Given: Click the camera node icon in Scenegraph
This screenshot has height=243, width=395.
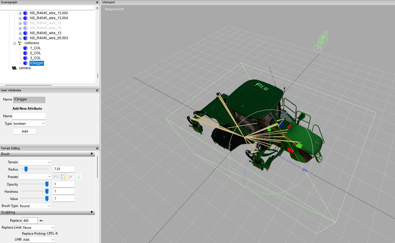Looking at the screenshot, I should point(14,68).
